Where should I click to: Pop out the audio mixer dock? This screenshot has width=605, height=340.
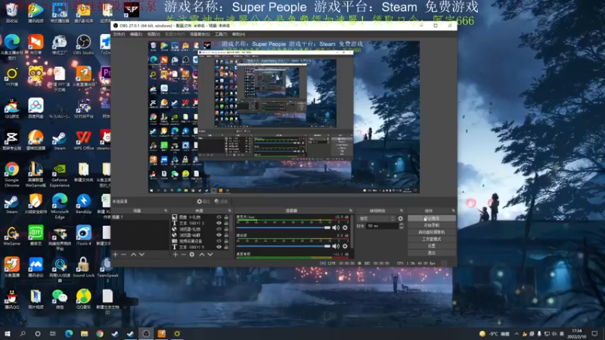351,211
